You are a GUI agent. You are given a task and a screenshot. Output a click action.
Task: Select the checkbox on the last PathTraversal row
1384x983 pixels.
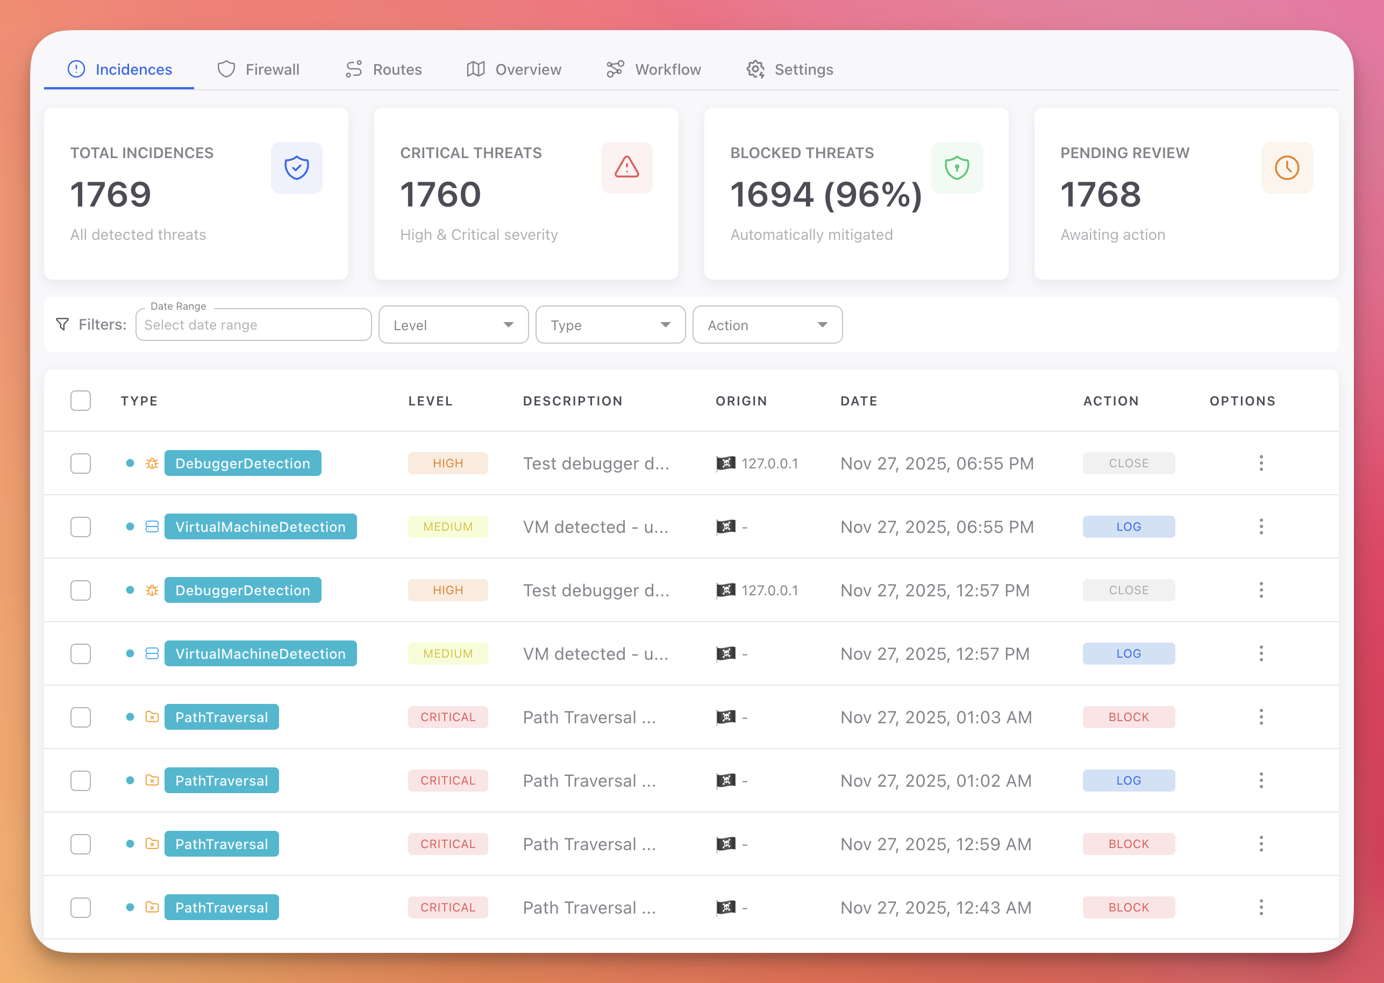pos(80,907)
